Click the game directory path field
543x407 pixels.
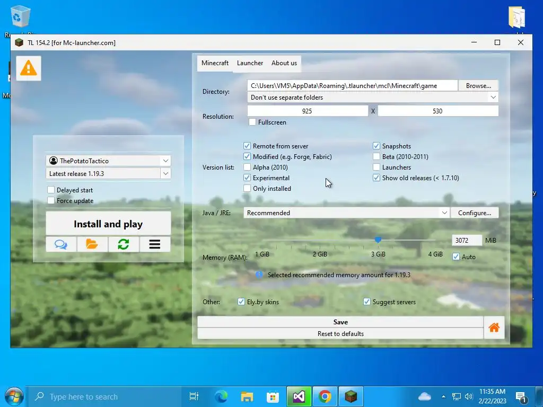[353, 85]
